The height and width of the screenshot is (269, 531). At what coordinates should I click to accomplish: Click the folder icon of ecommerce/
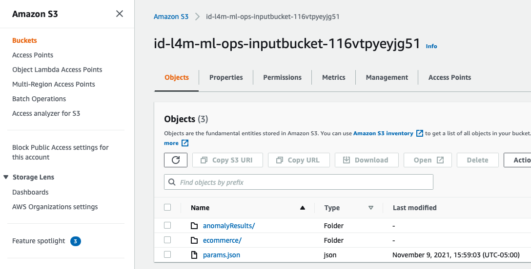tap(194, 240)
